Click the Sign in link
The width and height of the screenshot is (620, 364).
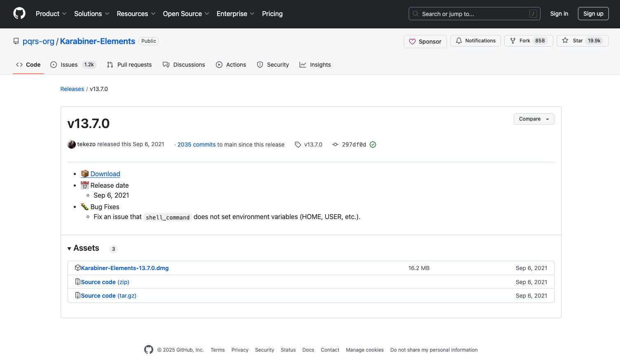[x=559, y=14]
